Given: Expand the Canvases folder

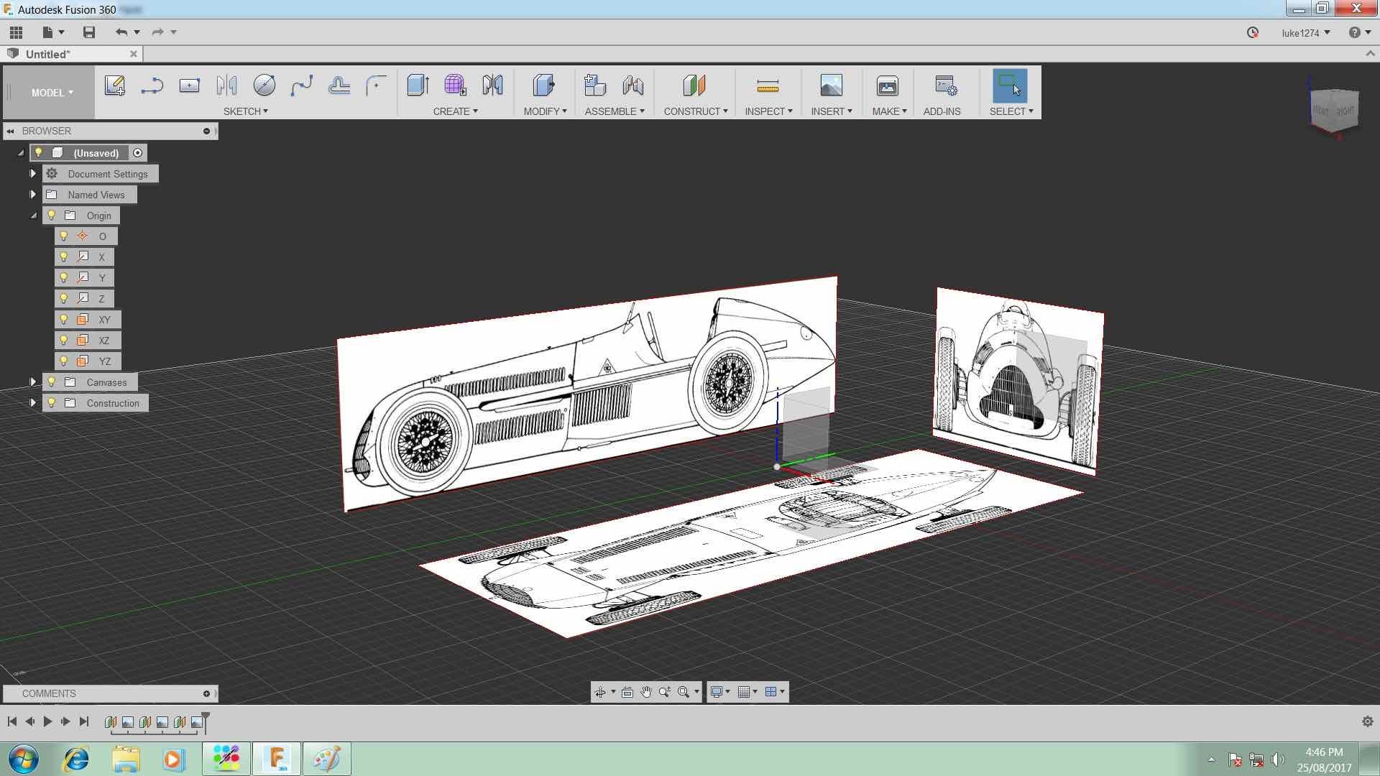Looking at the screenshot, I should point(32,382).
